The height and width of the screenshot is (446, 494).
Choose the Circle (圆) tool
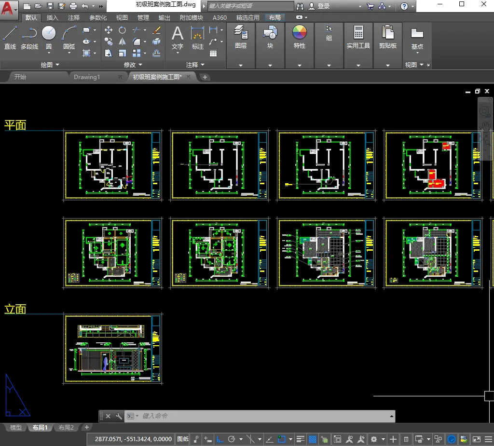(49, 38)
